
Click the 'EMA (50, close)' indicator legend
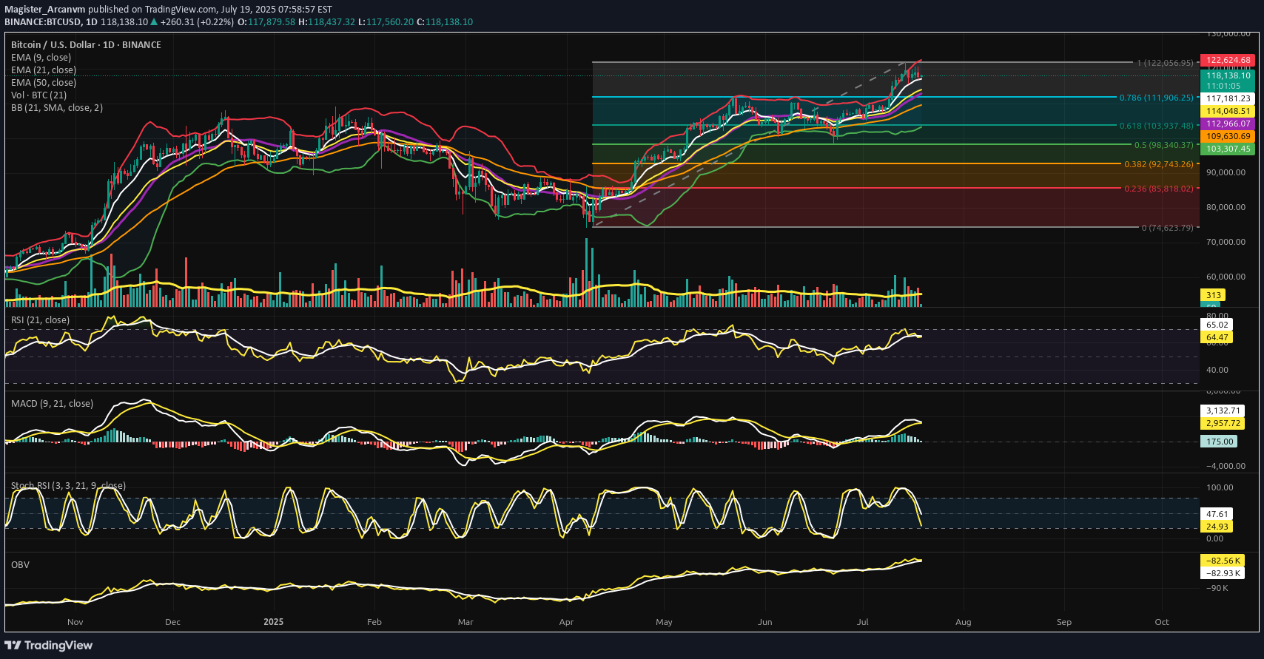pyautogui.click(x=43, y=83)
